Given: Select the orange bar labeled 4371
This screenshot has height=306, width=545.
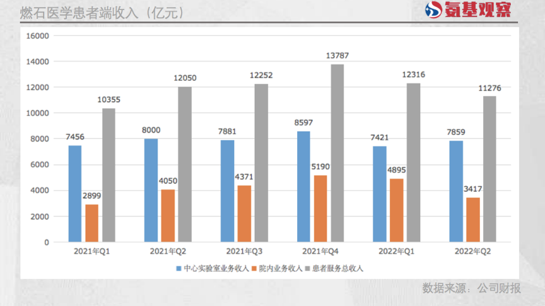Looking at the screenshot, I should pyautogui.click(x=244, y=213).
